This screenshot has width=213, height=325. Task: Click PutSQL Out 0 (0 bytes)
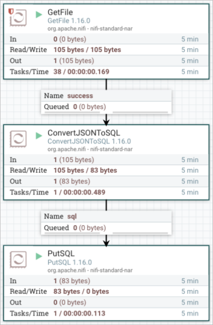70,302
